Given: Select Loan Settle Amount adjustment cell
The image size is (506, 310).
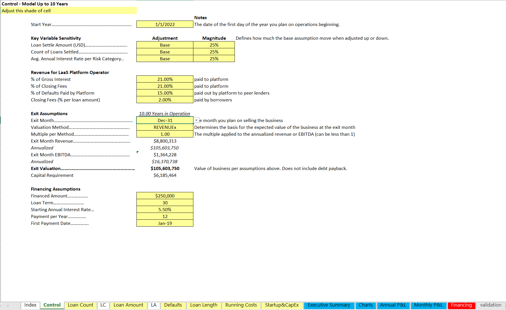Looking at the screenshot, I should tap(165, 45).
